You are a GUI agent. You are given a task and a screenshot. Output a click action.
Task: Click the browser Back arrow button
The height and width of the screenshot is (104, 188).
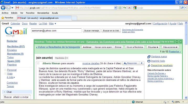pyautogui.click(x=3, y=8)
